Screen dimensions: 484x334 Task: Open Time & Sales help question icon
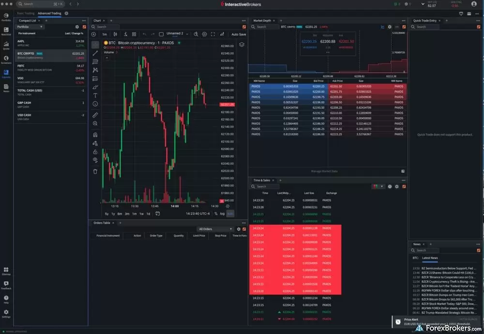[390, 187]
